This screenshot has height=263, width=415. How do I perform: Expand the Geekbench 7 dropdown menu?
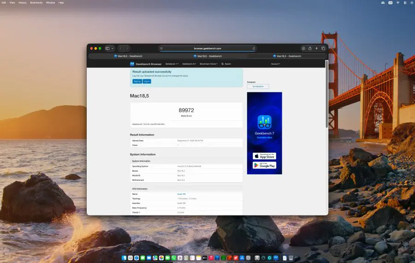(x=172, y=64)
